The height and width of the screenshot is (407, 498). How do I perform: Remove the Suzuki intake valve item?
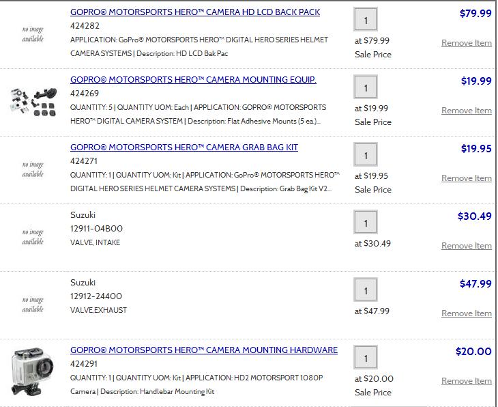pyautogui.click(x=466, y=246)
